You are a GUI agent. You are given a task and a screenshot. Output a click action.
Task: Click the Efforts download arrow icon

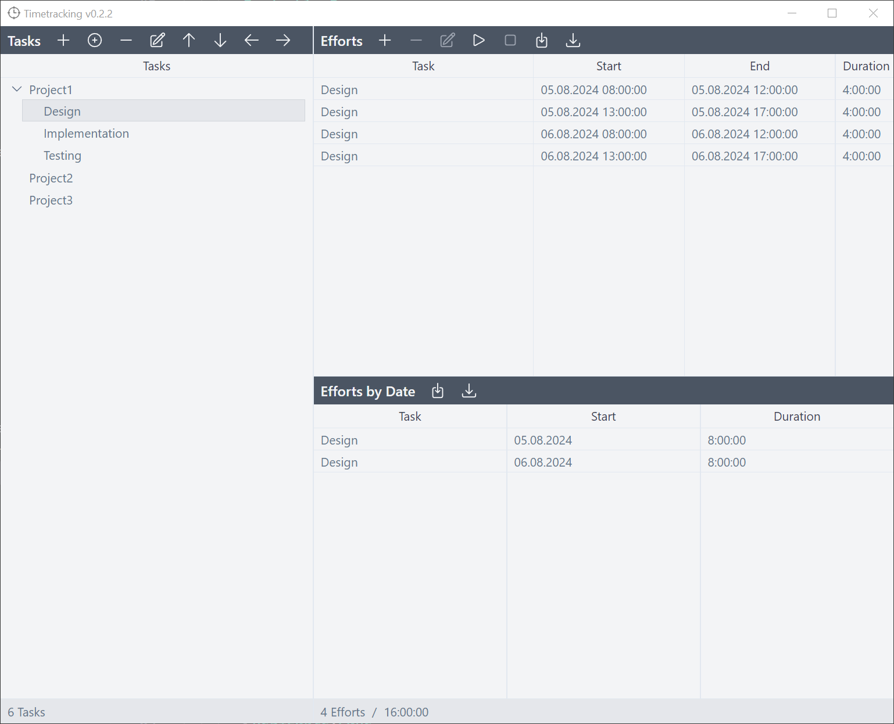573,41
